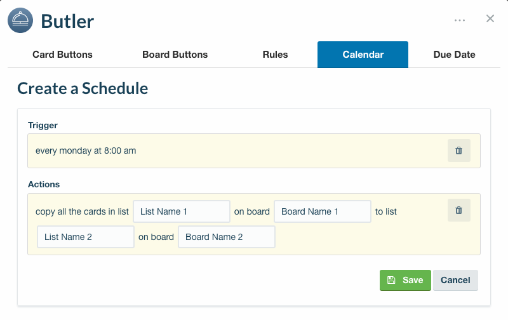Click the Butler title text

(x=67, y=22)
